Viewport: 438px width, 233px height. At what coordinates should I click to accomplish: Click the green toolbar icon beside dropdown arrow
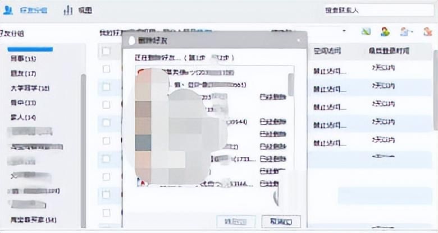pos(366,31)
